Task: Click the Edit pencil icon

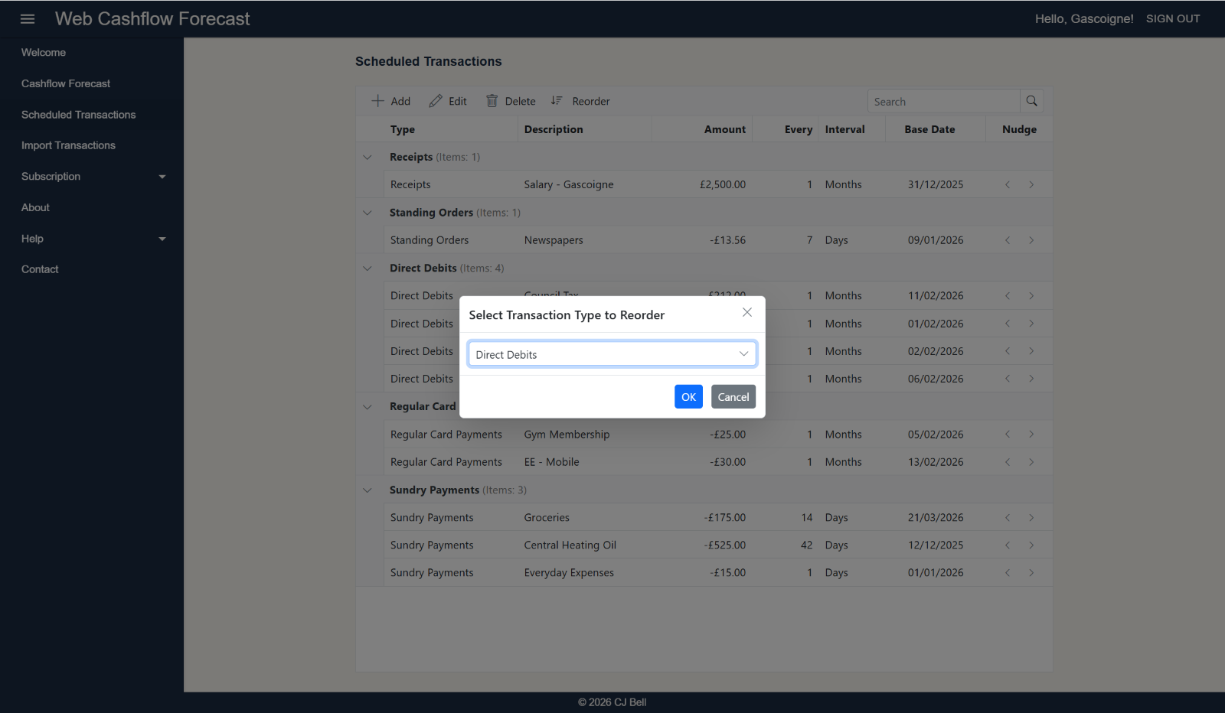Action: 436,101
